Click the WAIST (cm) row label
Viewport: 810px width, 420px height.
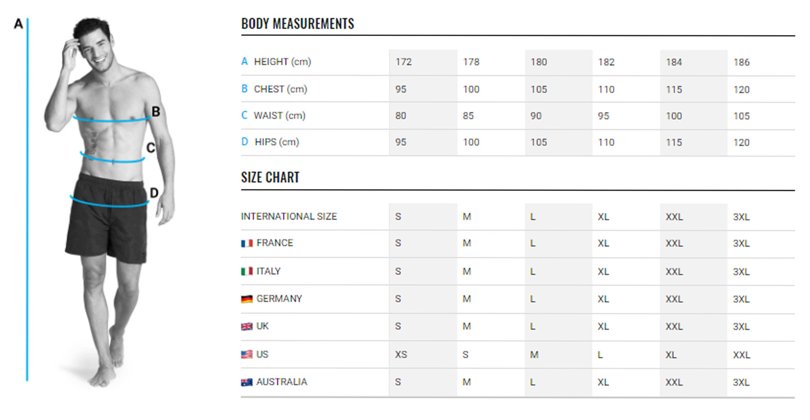(279, 116)
